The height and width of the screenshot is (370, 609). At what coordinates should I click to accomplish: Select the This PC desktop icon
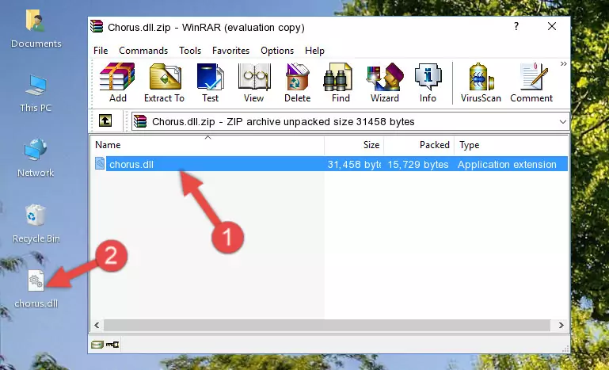click(36, 93)
